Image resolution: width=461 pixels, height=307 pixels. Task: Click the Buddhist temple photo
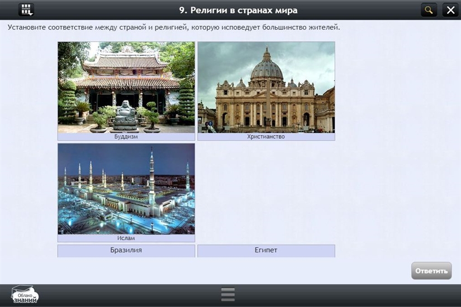126,87
